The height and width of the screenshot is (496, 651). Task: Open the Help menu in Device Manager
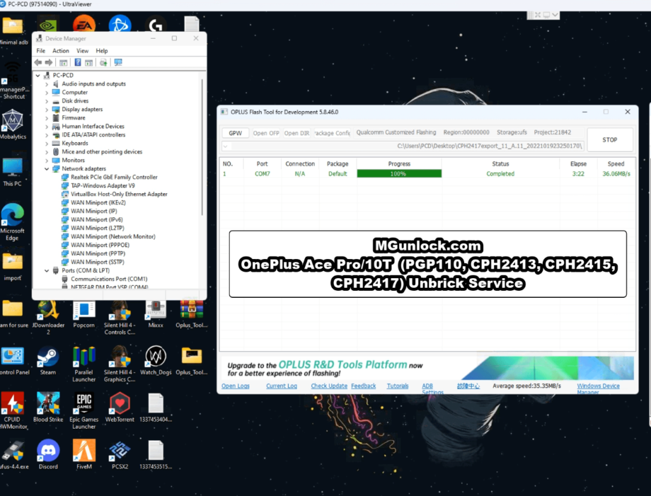click(102, 51)
